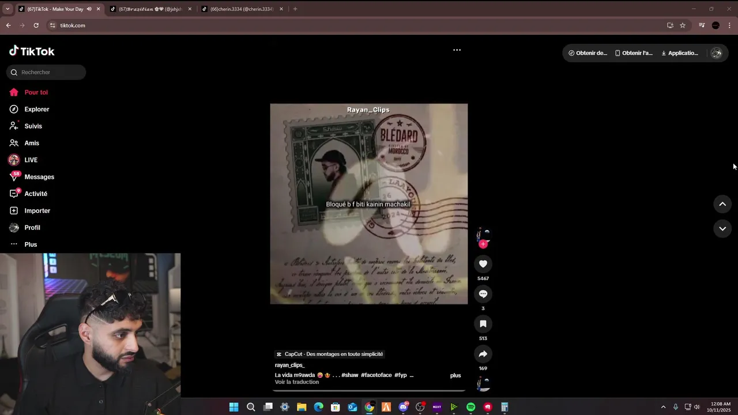
Task: Open File Explorer from the taskbar
Action: (x=302, y=407)
